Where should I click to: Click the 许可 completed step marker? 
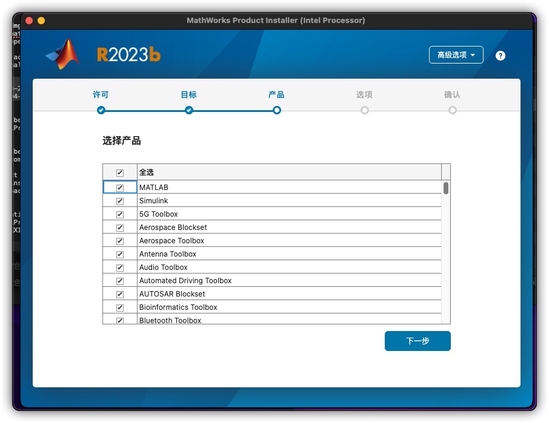(x=101, y=110)
